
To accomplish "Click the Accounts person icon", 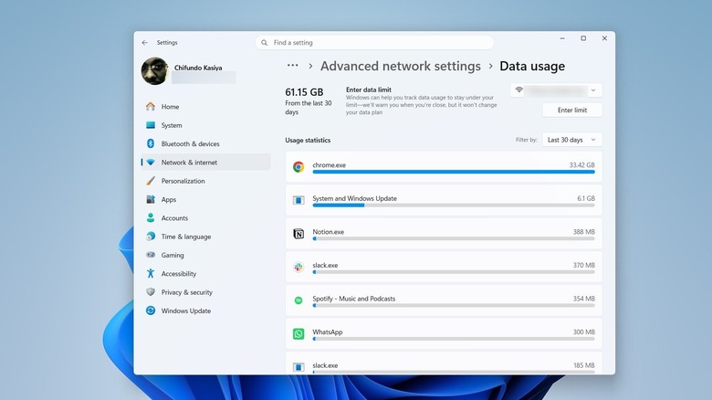I will point(151,217).
